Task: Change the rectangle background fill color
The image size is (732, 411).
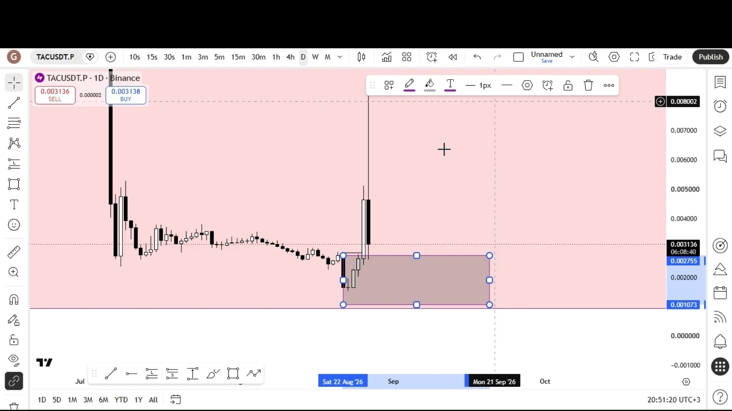Action: (430, 85)
